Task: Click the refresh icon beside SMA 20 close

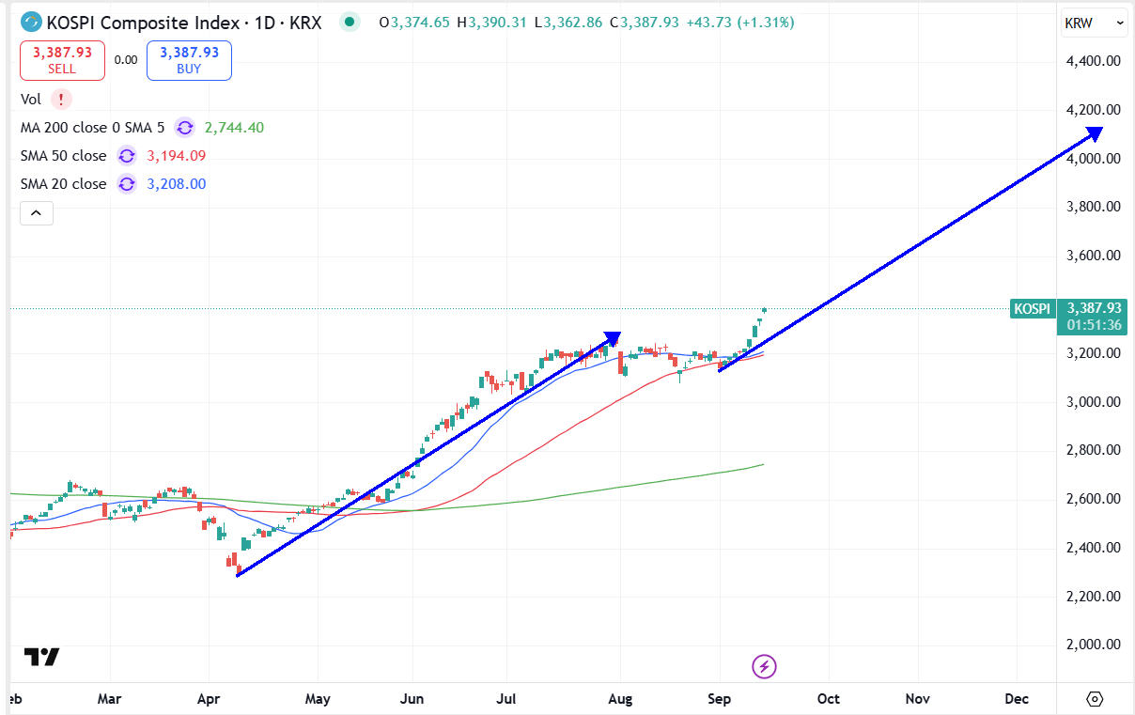Action: (x=126, y=184)
